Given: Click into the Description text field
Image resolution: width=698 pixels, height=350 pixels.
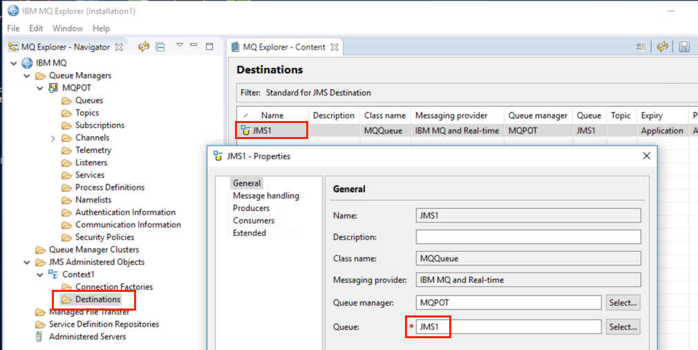Looking at the screenshot, I should click(x=529, y=237).
